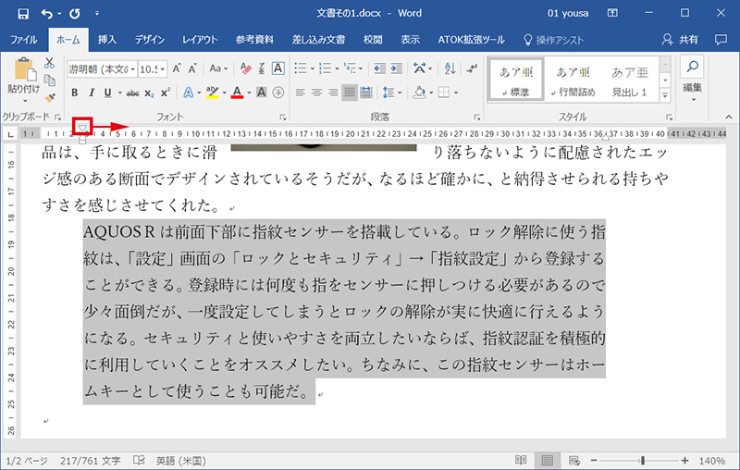Undo the last action

coord(47,14)
